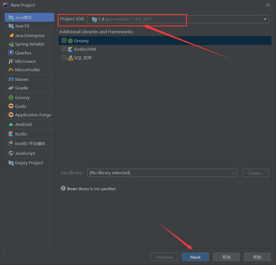
Task: Enable the Groovy framework checkbox
Action: point(64,40)
